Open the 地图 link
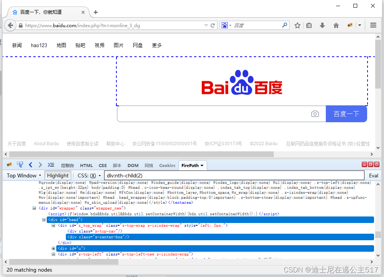 (x=61, y=45)
